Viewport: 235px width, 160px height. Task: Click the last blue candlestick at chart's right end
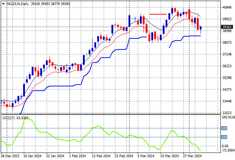point(201,28)
